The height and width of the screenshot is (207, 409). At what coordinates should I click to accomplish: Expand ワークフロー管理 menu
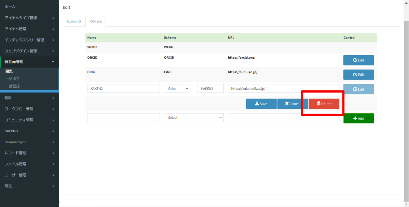coord(29,109)
